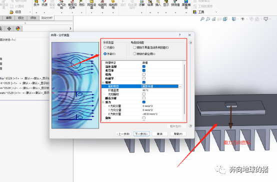
Task: Click the previous view icon
Action: [214, 19]
